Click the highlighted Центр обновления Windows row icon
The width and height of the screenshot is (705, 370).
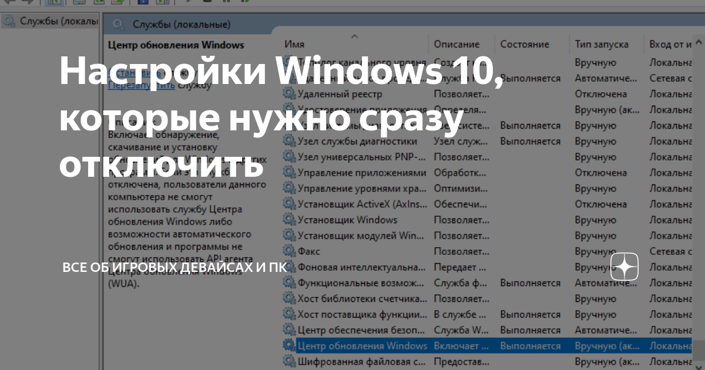point(289,346)
